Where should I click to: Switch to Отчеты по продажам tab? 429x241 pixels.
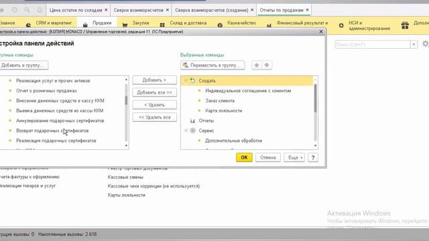pos(282,10)
